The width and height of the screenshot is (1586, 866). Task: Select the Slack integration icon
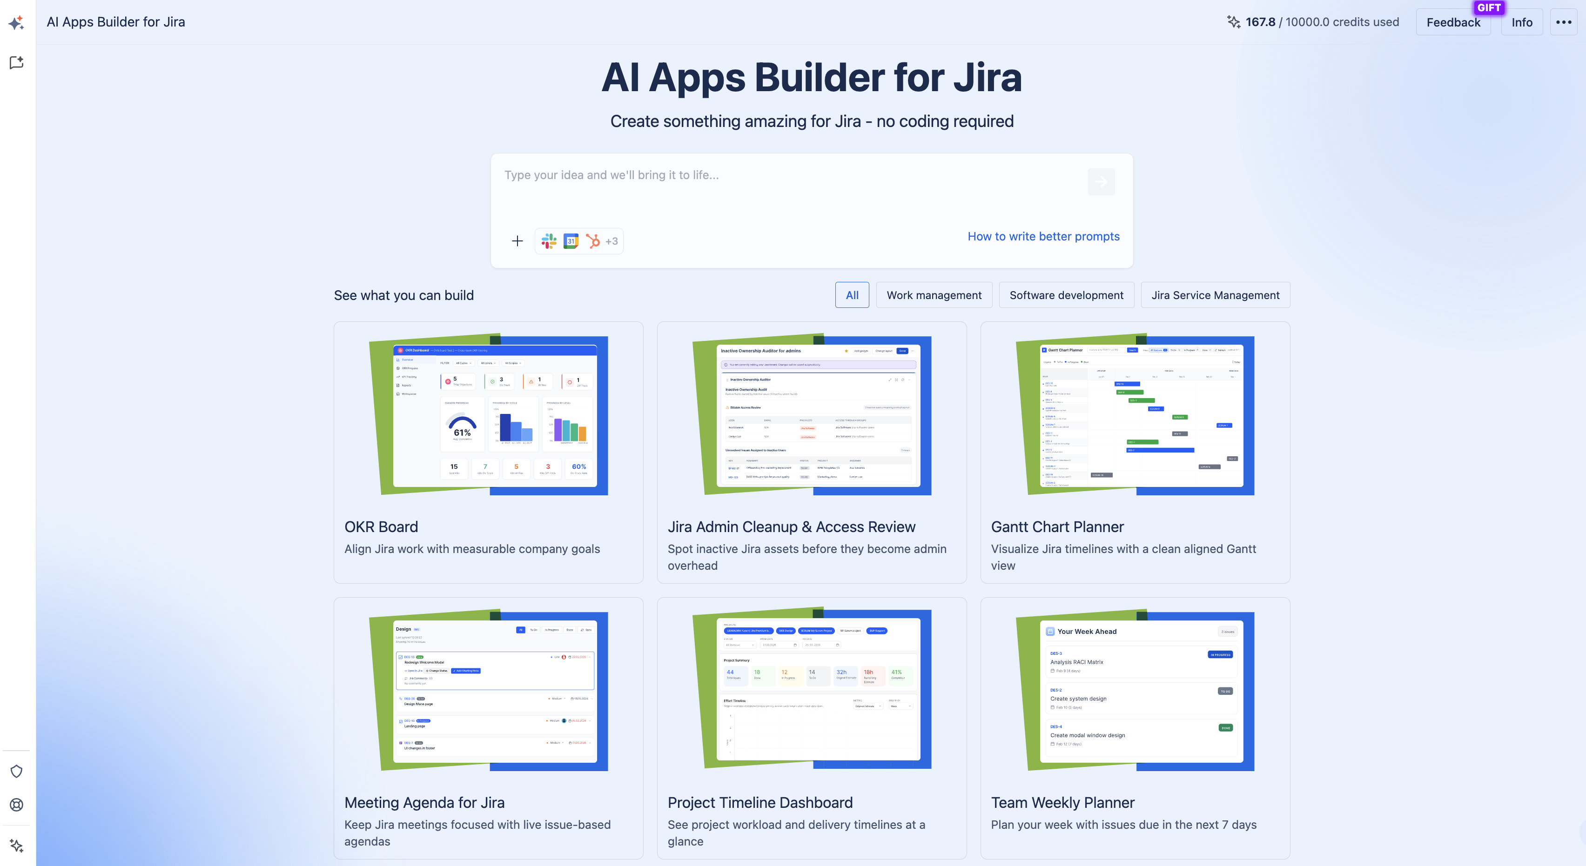(549, 240)
